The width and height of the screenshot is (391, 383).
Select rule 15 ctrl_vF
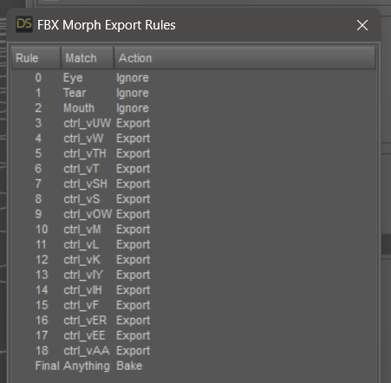pyautogui.click(x=194, y=305)
